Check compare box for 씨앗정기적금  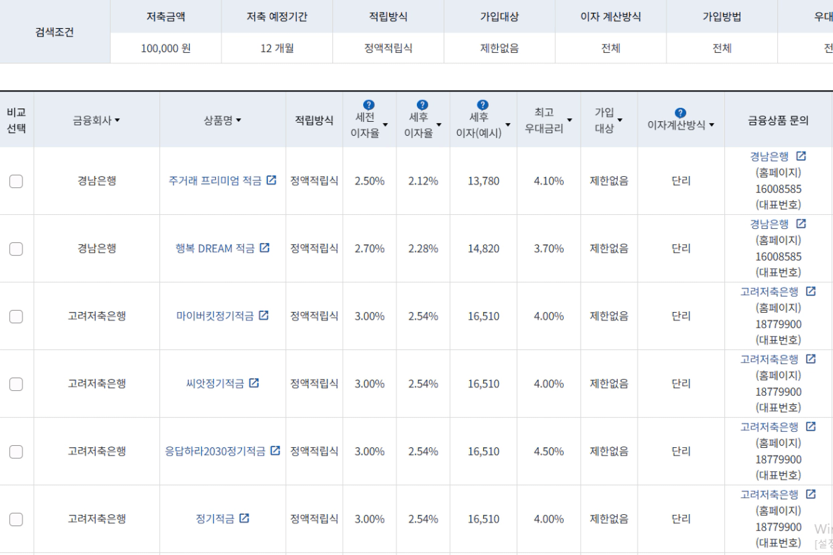16,384
